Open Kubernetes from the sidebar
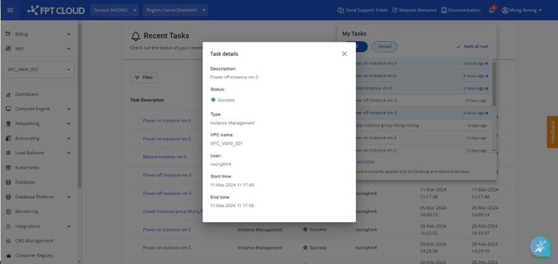Image resolution: width=558 pixels, height=264 pixels. point(27,168)
